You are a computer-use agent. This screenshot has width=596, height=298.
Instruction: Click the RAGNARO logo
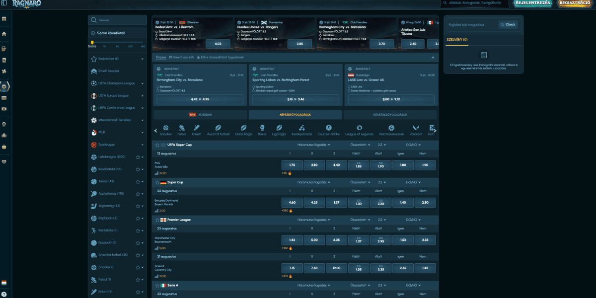27,3
